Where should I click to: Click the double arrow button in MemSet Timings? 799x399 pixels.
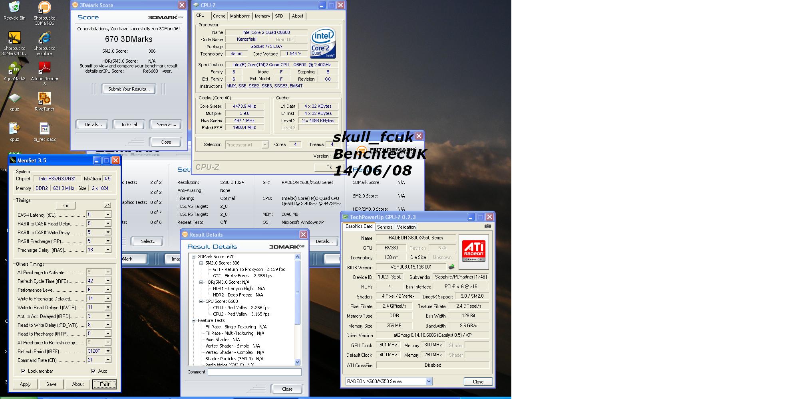point(107,205)
